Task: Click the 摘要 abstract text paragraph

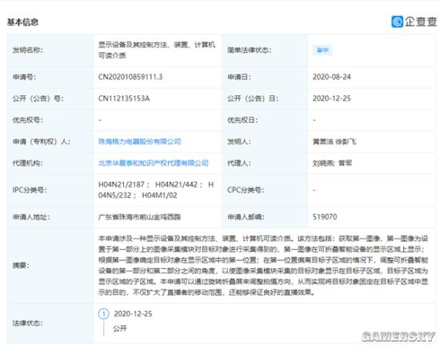Action: click(x=263, y=265)
